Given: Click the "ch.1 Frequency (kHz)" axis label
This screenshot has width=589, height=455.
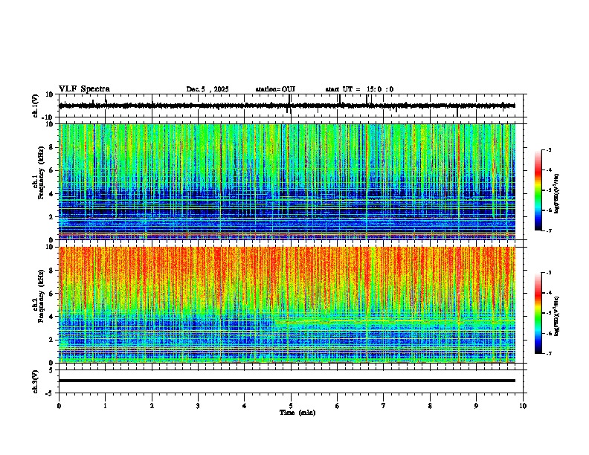Looking at the screenshot, I should (39, 173).
